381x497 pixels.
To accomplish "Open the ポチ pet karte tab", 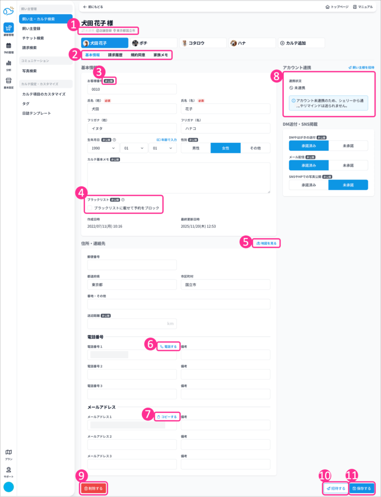I will 154,43.
